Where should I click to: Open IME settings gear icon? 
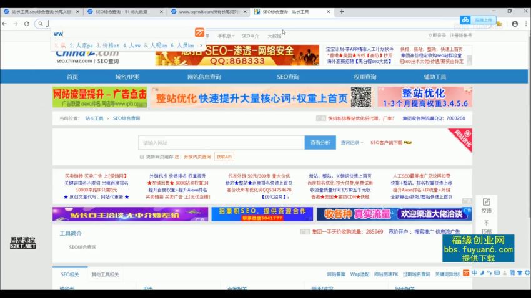pyautogui.click(x=527, y=272)
